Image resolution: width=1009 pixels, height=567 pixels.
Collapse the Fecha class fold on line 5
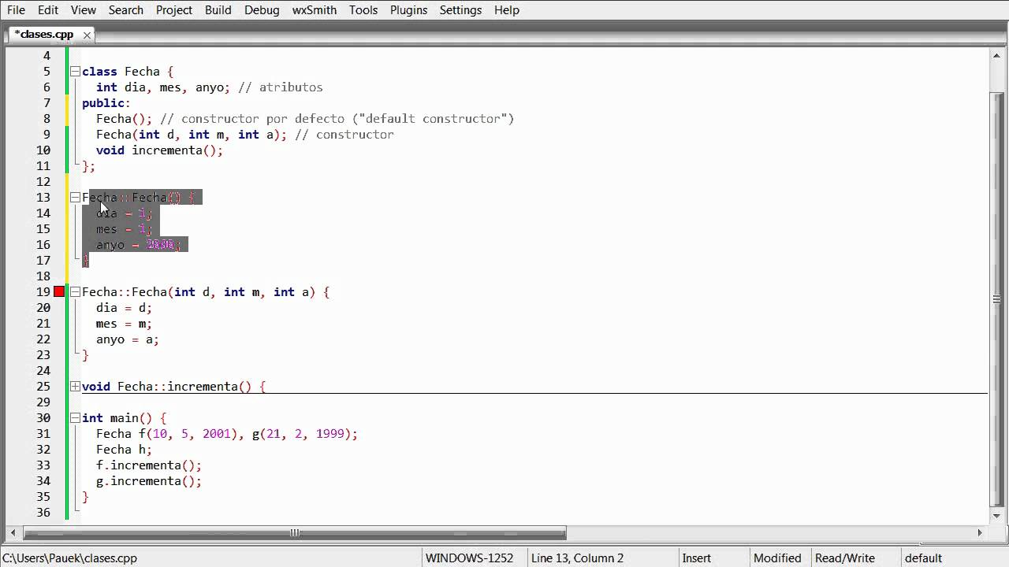point(74,72)
